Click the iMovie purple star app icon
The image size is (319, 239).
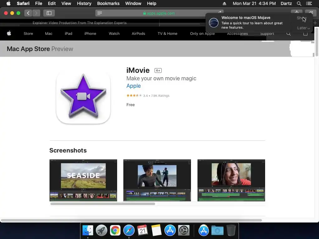[x=83, y=97]
